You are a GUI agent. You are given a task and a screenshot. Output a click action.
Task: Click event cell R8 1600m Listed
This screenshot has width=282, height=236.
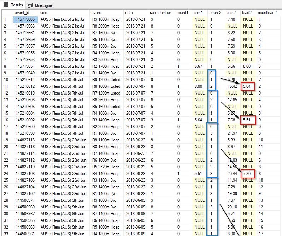106,86
